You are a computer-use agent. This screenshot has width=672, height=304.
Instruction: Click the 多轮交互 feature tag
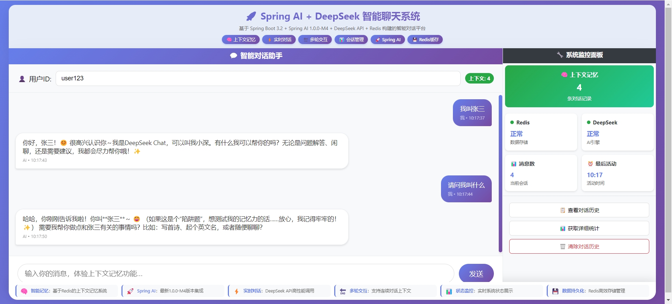[x=315, y=40]
